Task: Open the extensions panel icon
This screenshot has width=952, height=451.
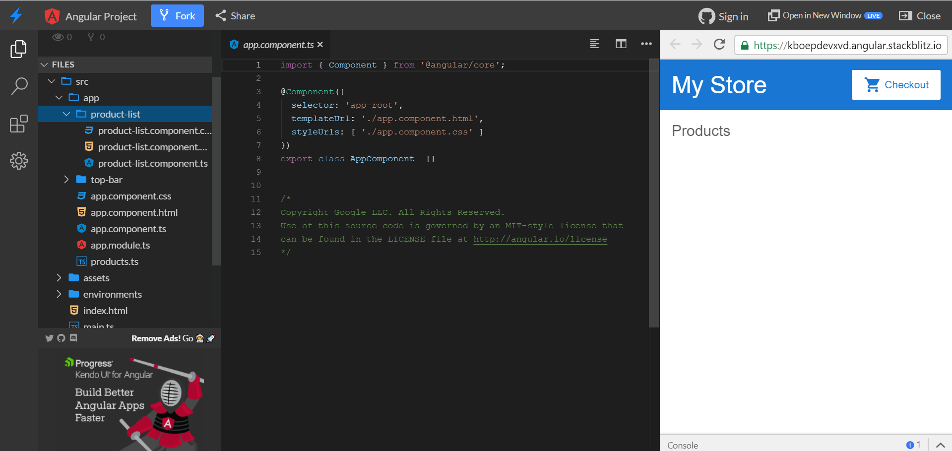Action: point(19,124)
